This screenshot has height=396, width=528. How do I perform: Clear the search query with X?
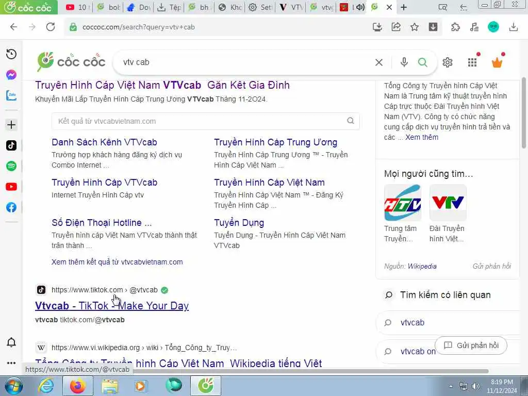(379, 62)
